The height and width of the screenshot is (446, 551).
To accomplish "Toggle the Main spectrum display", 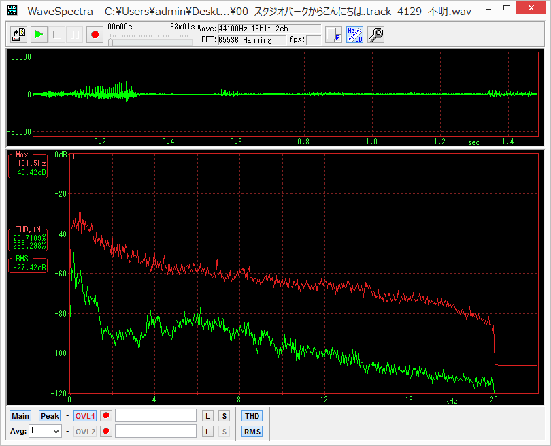I will coord(20,416).
